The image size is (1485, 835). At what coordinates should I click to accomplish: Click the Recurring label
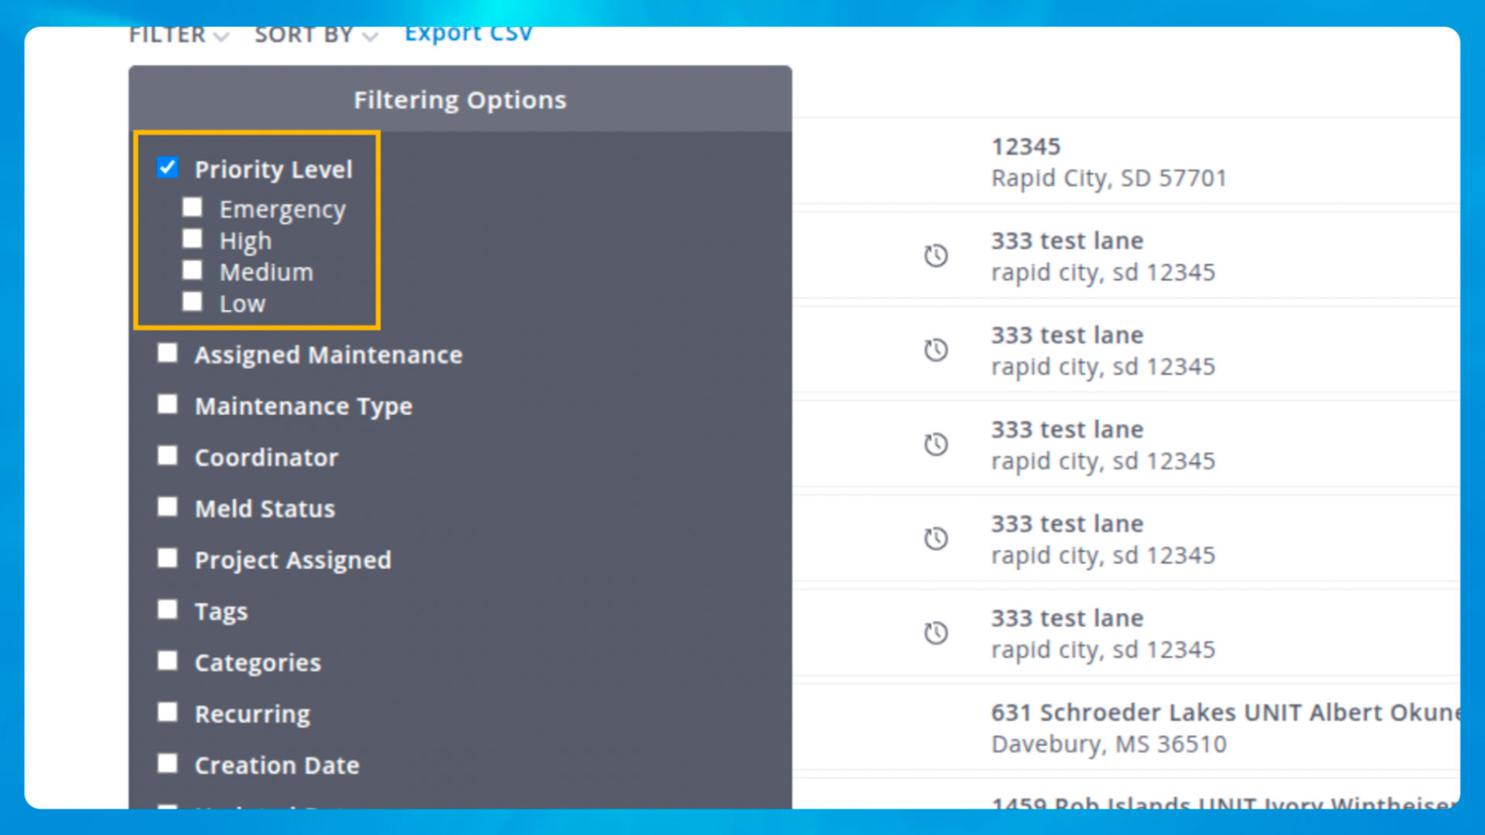click(252, 714)
